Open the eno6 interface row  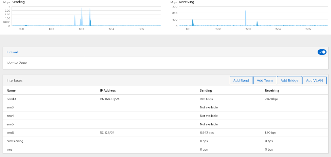click(x=10, y=133)
